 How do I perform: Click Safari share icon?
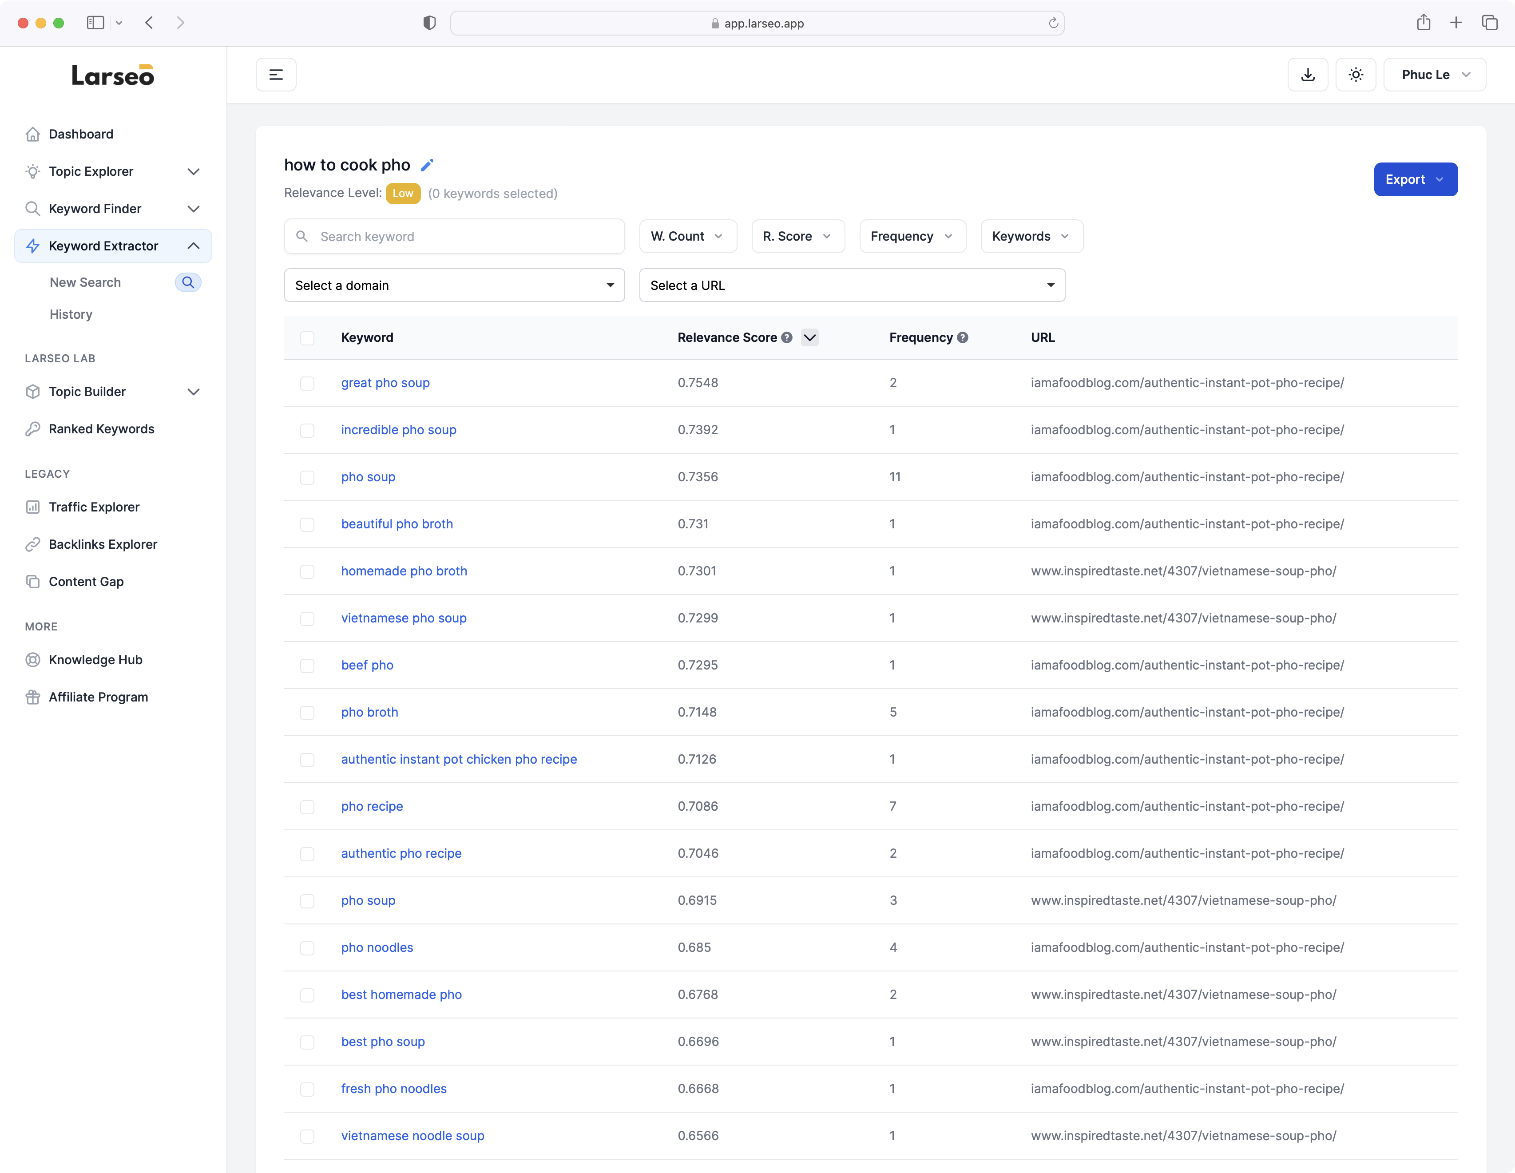(x=1424, y=23)
